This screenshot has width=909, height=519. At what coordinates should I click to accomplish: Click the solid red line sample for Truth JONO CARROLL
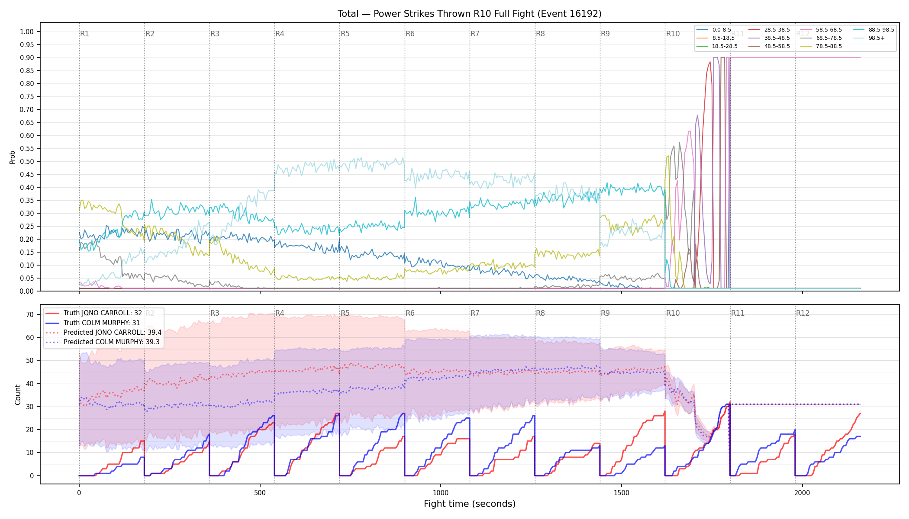[52, 313]
